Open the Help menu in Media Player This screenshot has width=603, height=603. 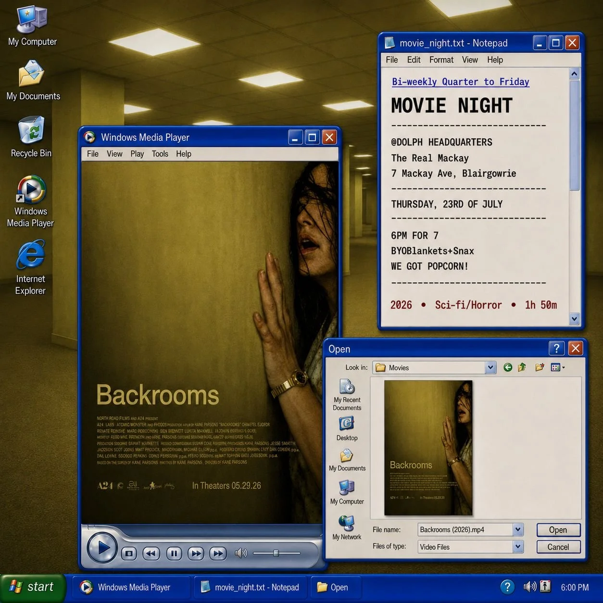(184, 154)
